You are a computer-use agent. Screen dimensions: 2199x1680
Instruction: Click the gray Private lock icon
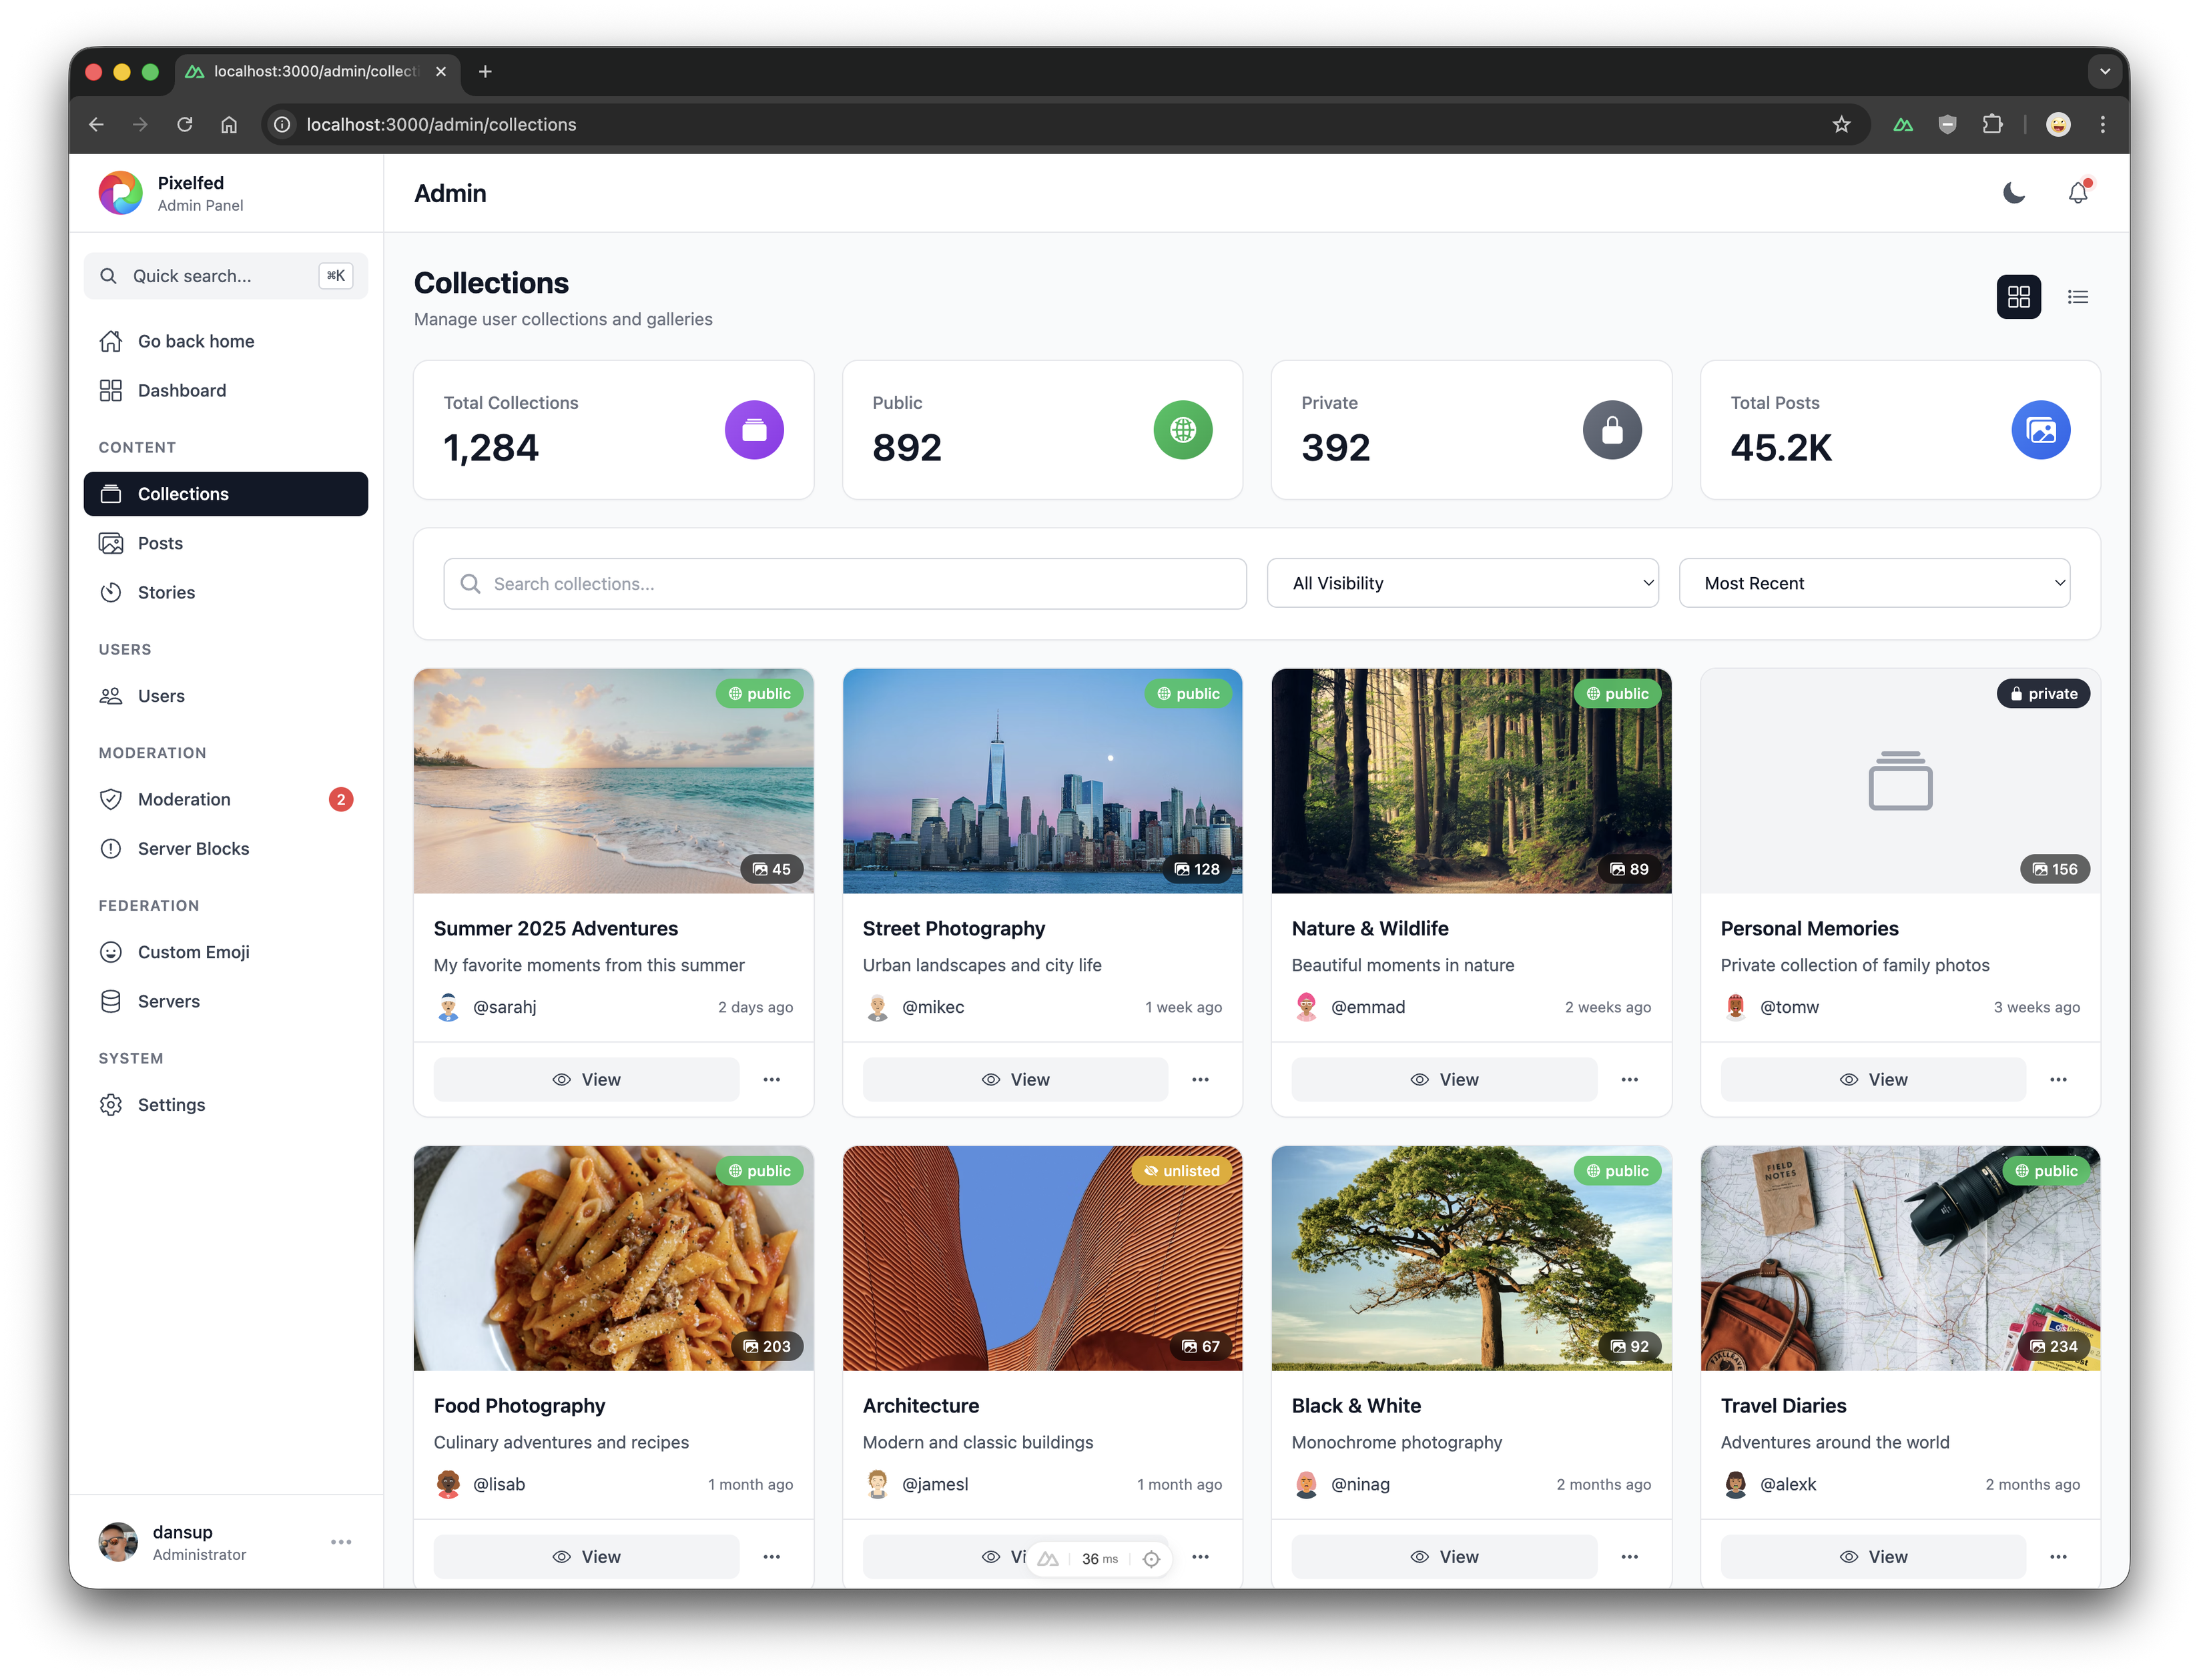pos(1611,430)
